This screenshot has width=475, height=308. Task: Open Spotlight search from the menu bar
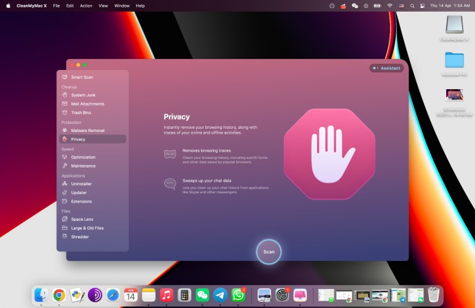[412, 6]
